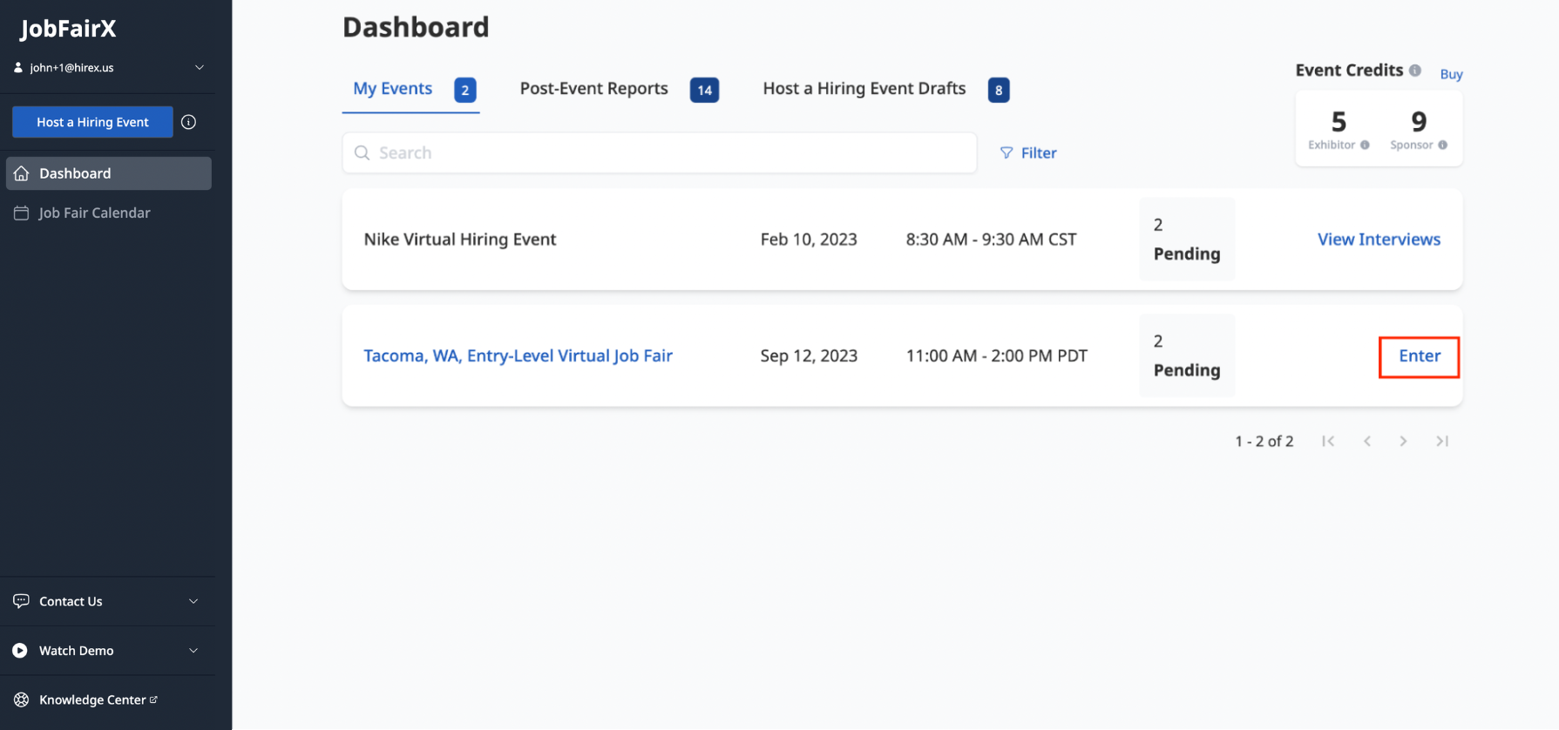Click Enter link for Tacoma job fair
Viewport: 1559px width, 730px height.
coord(1420,355)
